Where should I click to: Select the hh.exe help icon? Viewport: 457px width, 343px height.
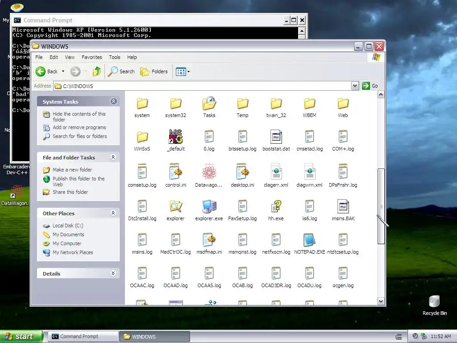coord(276,206)
